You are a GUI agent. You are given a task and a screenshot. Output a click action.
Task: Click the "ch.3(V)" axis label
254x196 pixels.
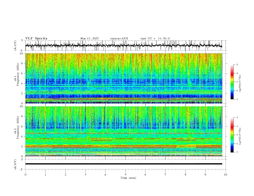[x=15, y=164]
